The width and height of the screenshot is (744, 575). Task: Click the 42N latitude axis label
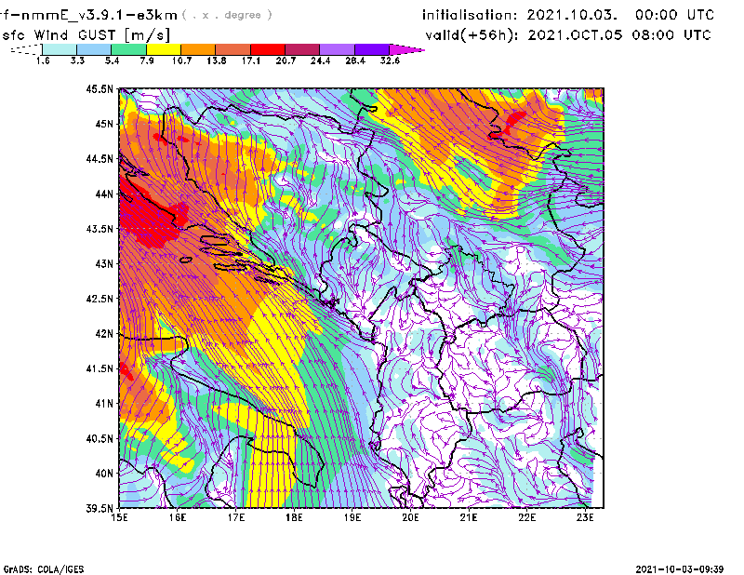(x=102, y=334)
